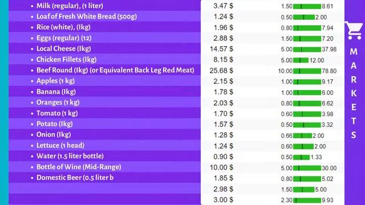This screenshot has width=365, height=205.
Task: Select the 2.03 $ oranges price
Action: (x=223, y=103)
